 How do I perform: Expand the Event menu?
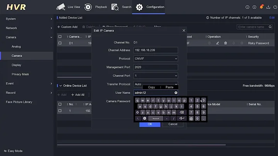[27, 83]
